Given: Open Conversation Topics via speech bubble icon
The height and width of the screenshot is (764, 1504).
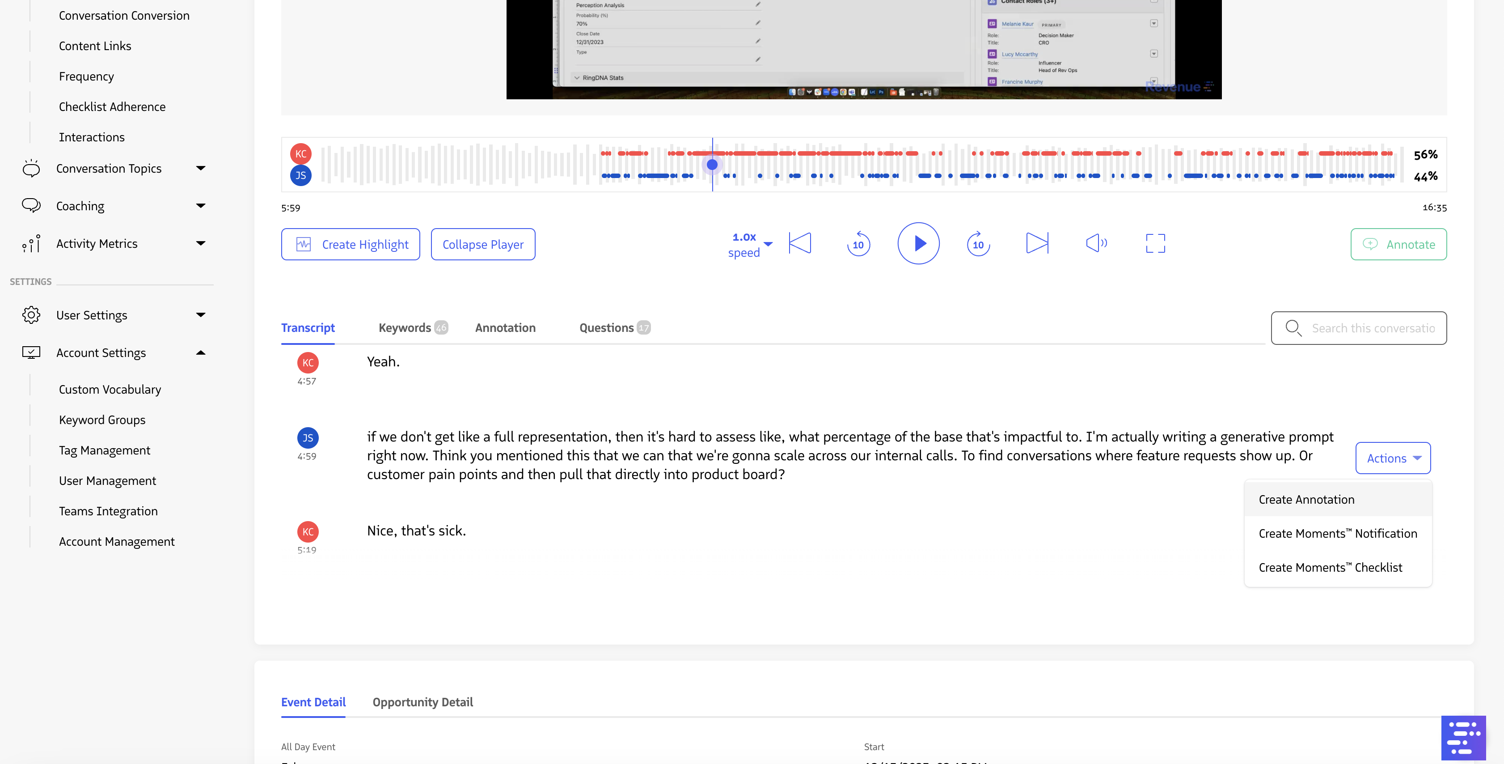Looking at the screenshot, I should [x=32, y=168].
